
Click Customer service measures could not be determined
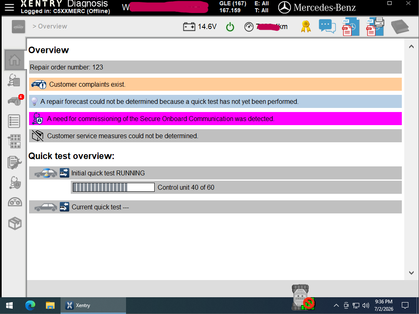click(x=215, y=136)
